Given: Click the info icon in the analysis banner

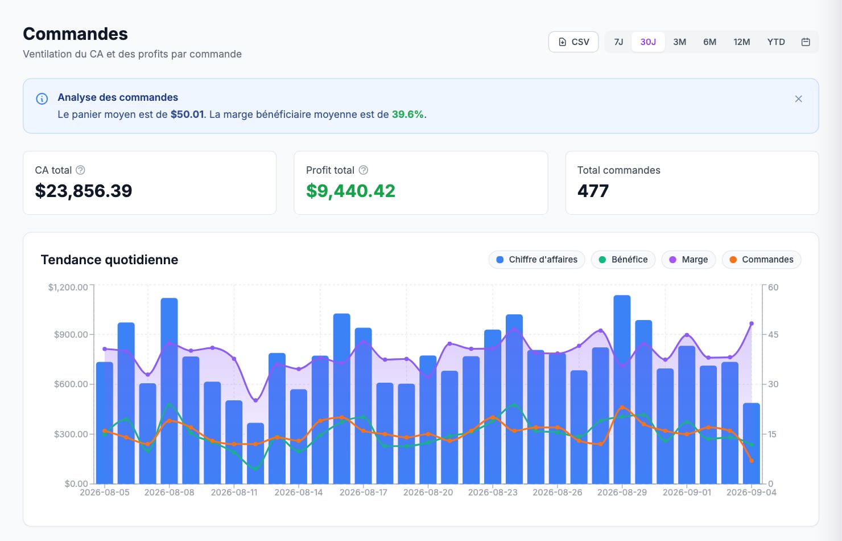Looking at the screenshot, I should click(x=42, y=99).
